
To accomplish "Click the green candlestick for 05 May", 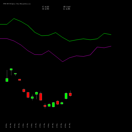I will tap(7, 80).
